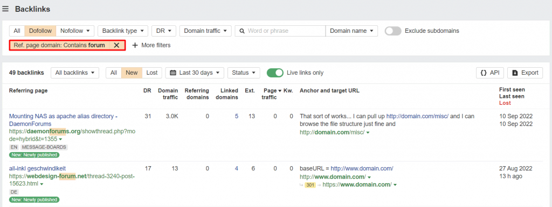Click the EN language tag
The image size is (552, 207).
tap(14, 147)
